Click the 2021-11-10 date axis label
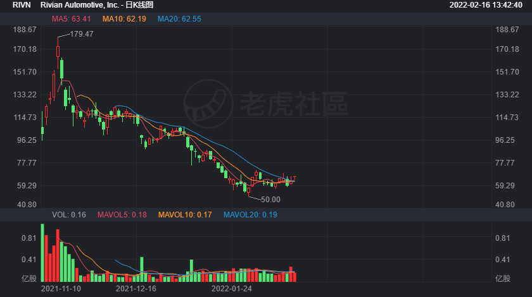Image resolution: width=532 pixels, height=297 pixels. (x=61, y=289)
